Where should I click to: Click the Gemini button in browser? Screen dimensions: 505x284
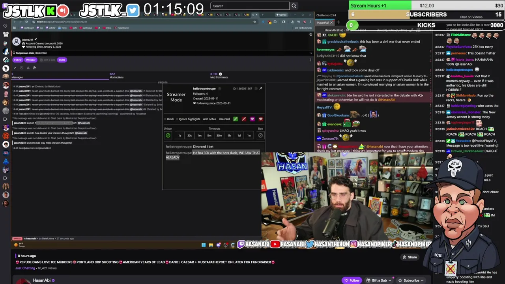282,15
